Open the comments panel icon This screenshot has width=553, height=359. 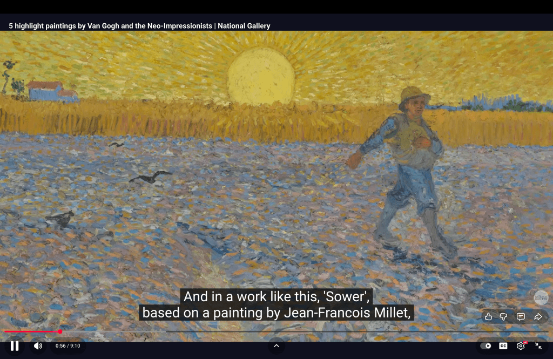click(521, 317)
